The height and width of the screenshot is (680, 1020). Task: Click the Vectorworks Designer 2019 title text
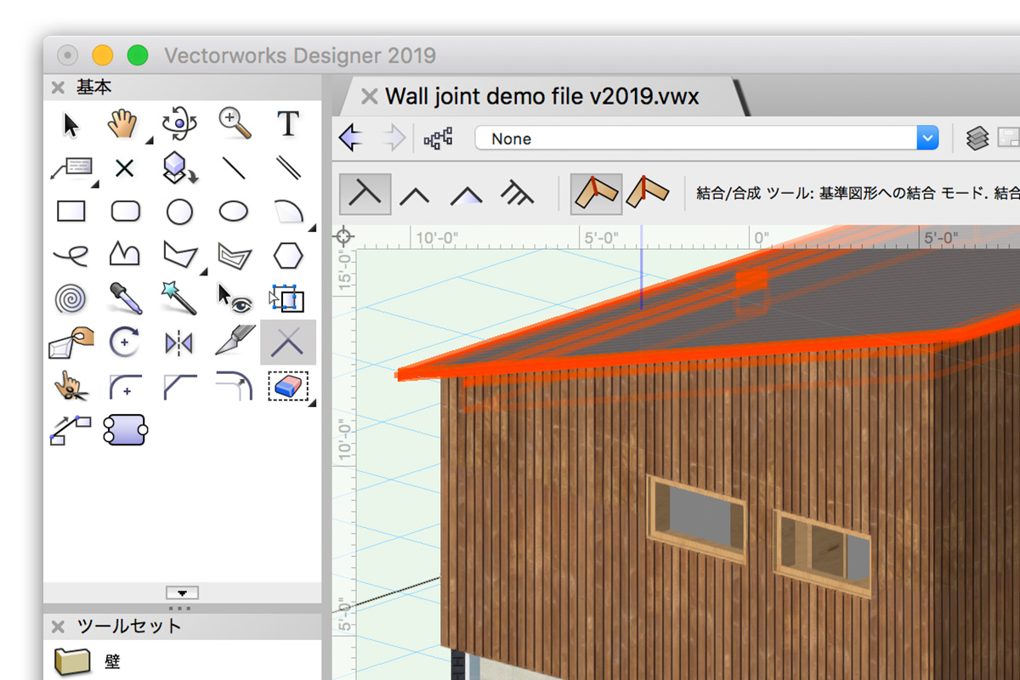coord(300,56)
